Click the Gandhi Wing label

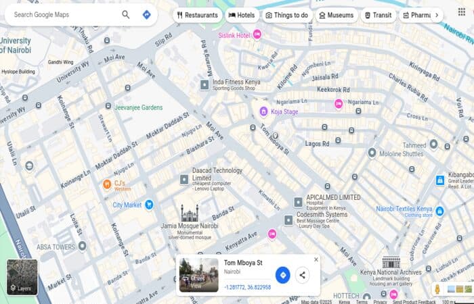pos(60,62)
